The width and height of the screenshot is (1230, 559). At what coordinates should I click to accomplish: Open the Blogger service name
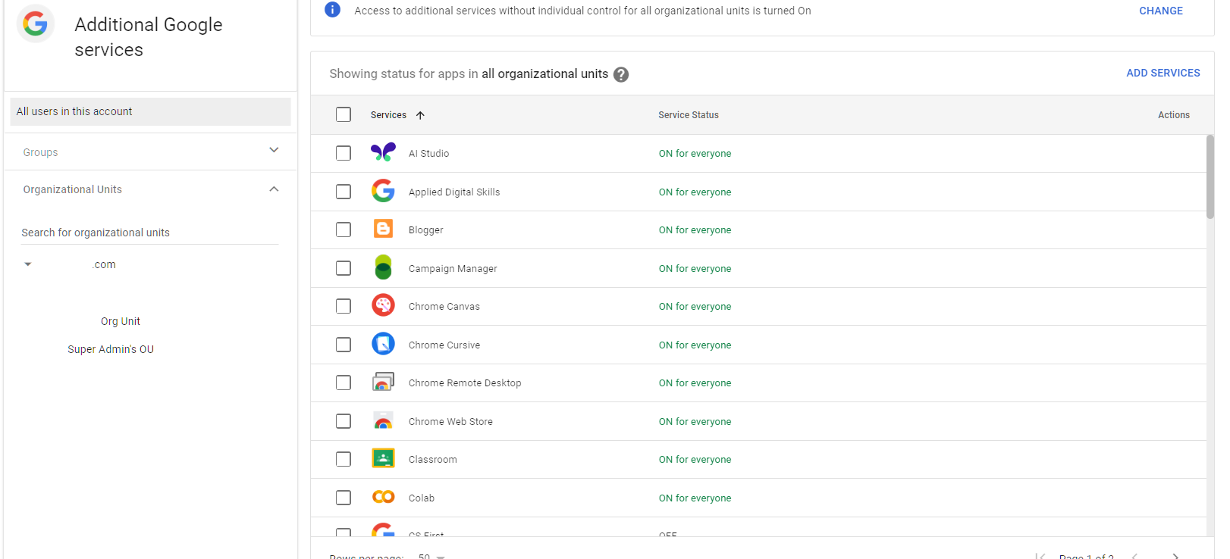pyautogui.click(x=425, y=230)
